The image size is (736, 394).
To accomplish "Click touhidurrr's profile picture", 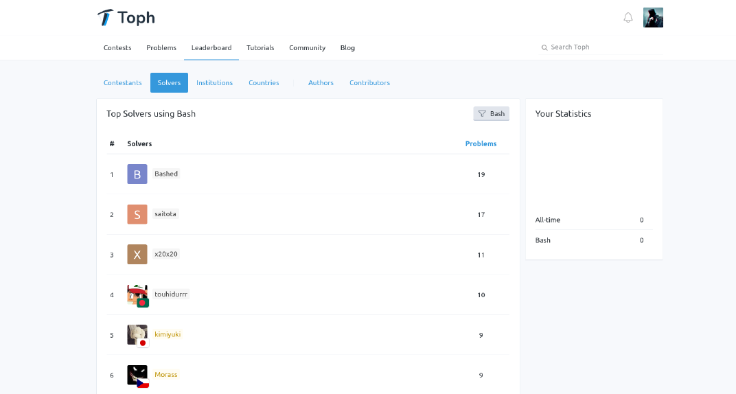I will [137, 294].
